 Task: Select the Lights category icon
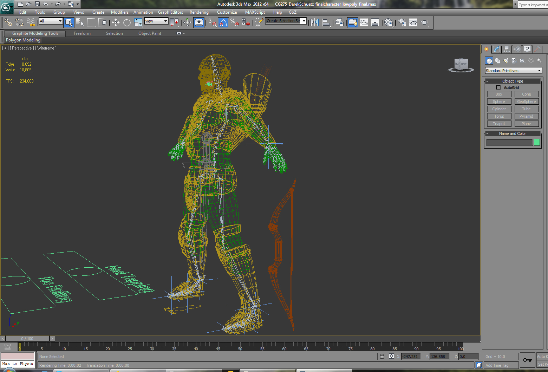(x=506, y=61)
